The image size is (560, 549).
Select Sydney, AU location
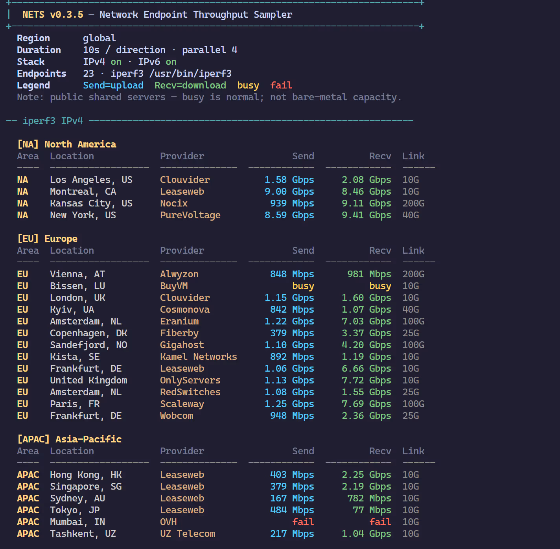coord(77,498)
